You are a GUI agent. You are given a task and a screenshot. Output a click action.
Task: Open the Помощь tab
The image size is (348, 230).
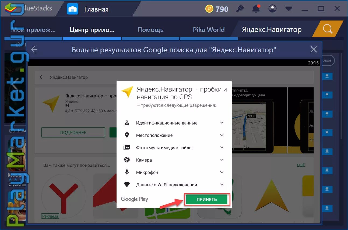150,30
